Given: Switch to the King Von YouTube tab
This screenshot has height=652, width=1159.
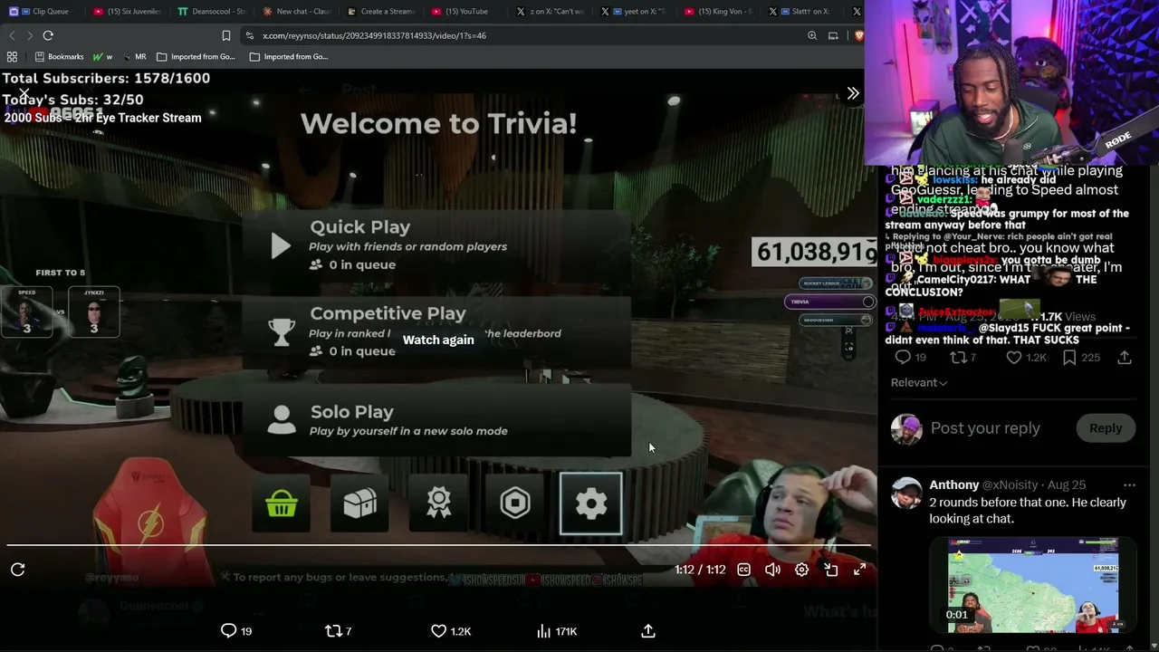Looking at the screenshot, I should tap(720, 12).
